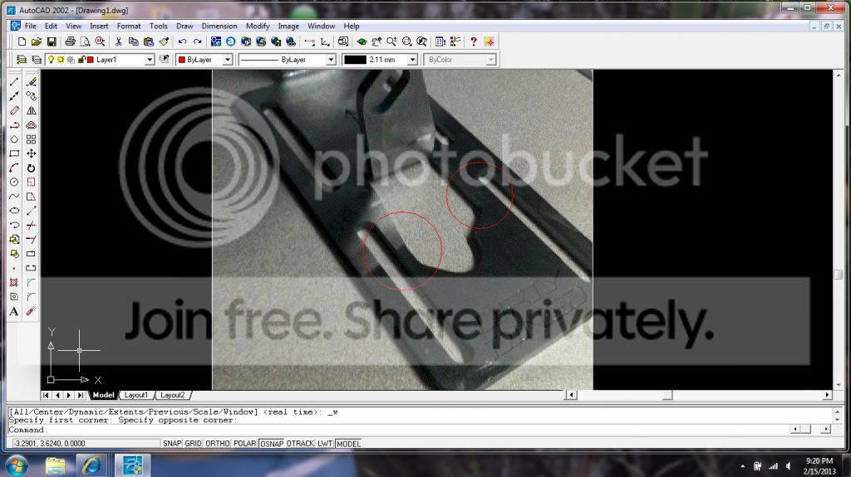Select the Line draw tool
Image resolution: width=851 pixels, height=477 pixels.
coord(14,82)
